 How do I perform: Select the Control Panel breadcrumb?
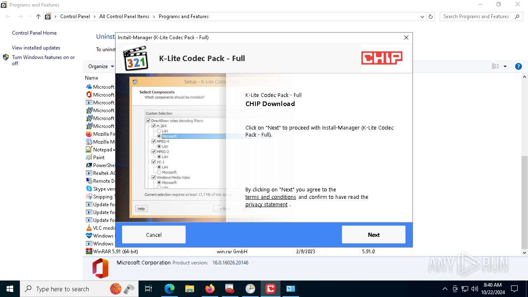pyautogui.click(x=75, y=16)
